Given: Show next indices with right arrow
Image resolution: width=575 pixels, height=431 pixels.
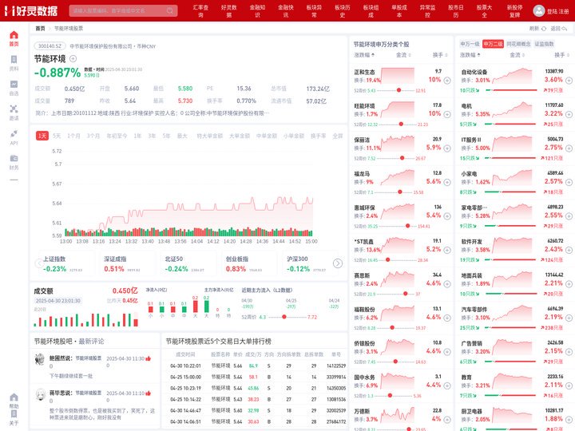Looking at the screenshot, I should pos(338,263).
